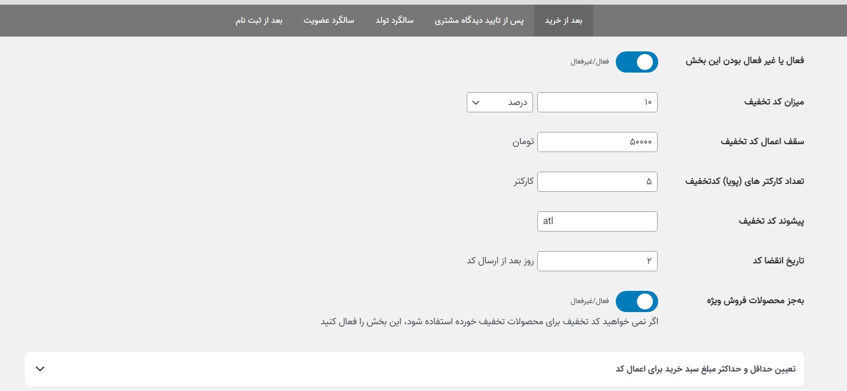Click 'فعال/غیرفعال' text beside special-sale toggle
The width and height of the screenshot is (847, 391).
pyautogui.click(x=590, y=301)
